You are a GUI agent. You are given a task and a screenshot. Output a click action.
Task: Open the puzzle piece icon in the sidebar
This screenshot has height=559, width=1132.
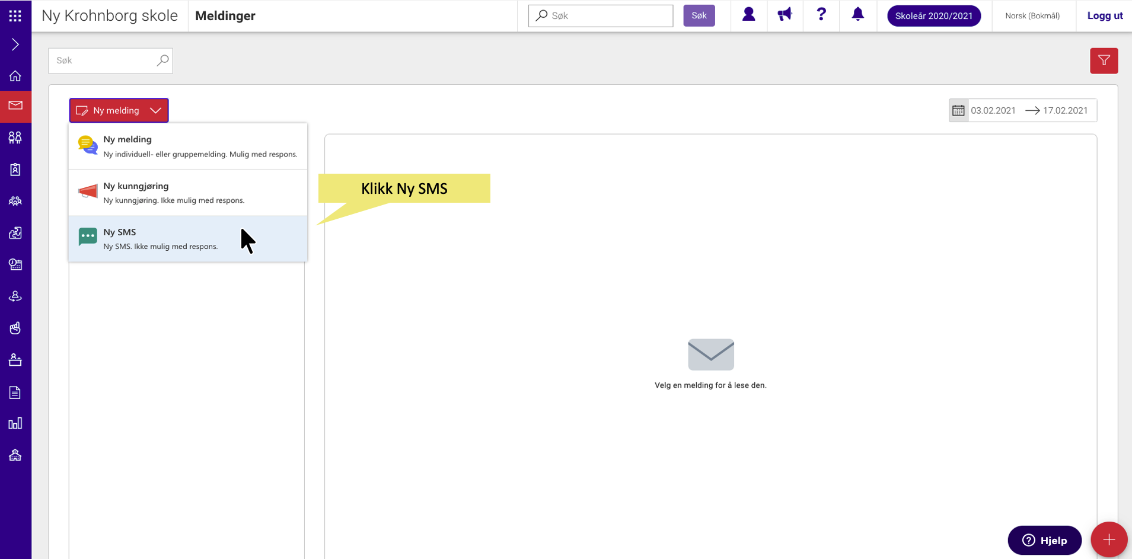click(x=15, y=233)
